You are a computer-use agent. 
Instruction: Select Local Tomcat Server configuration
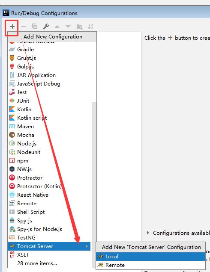pyautogui.click(x=150, y=256)
